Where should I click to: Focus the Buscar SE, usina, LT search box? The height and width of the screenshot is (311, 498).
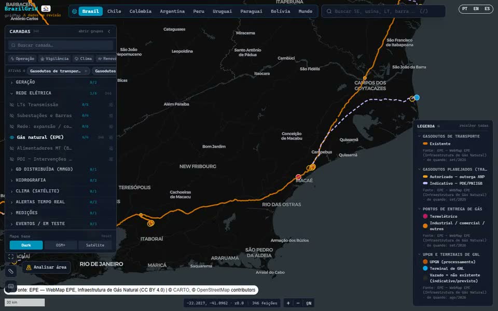[383, 11]
